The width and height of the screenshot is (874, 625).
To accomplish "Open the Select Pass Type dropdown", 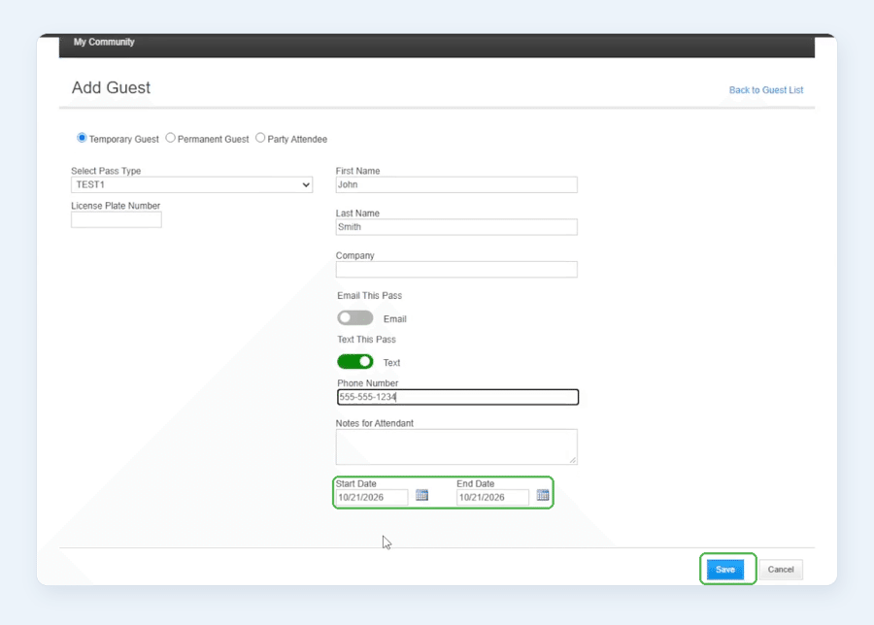I will (191, 185).
